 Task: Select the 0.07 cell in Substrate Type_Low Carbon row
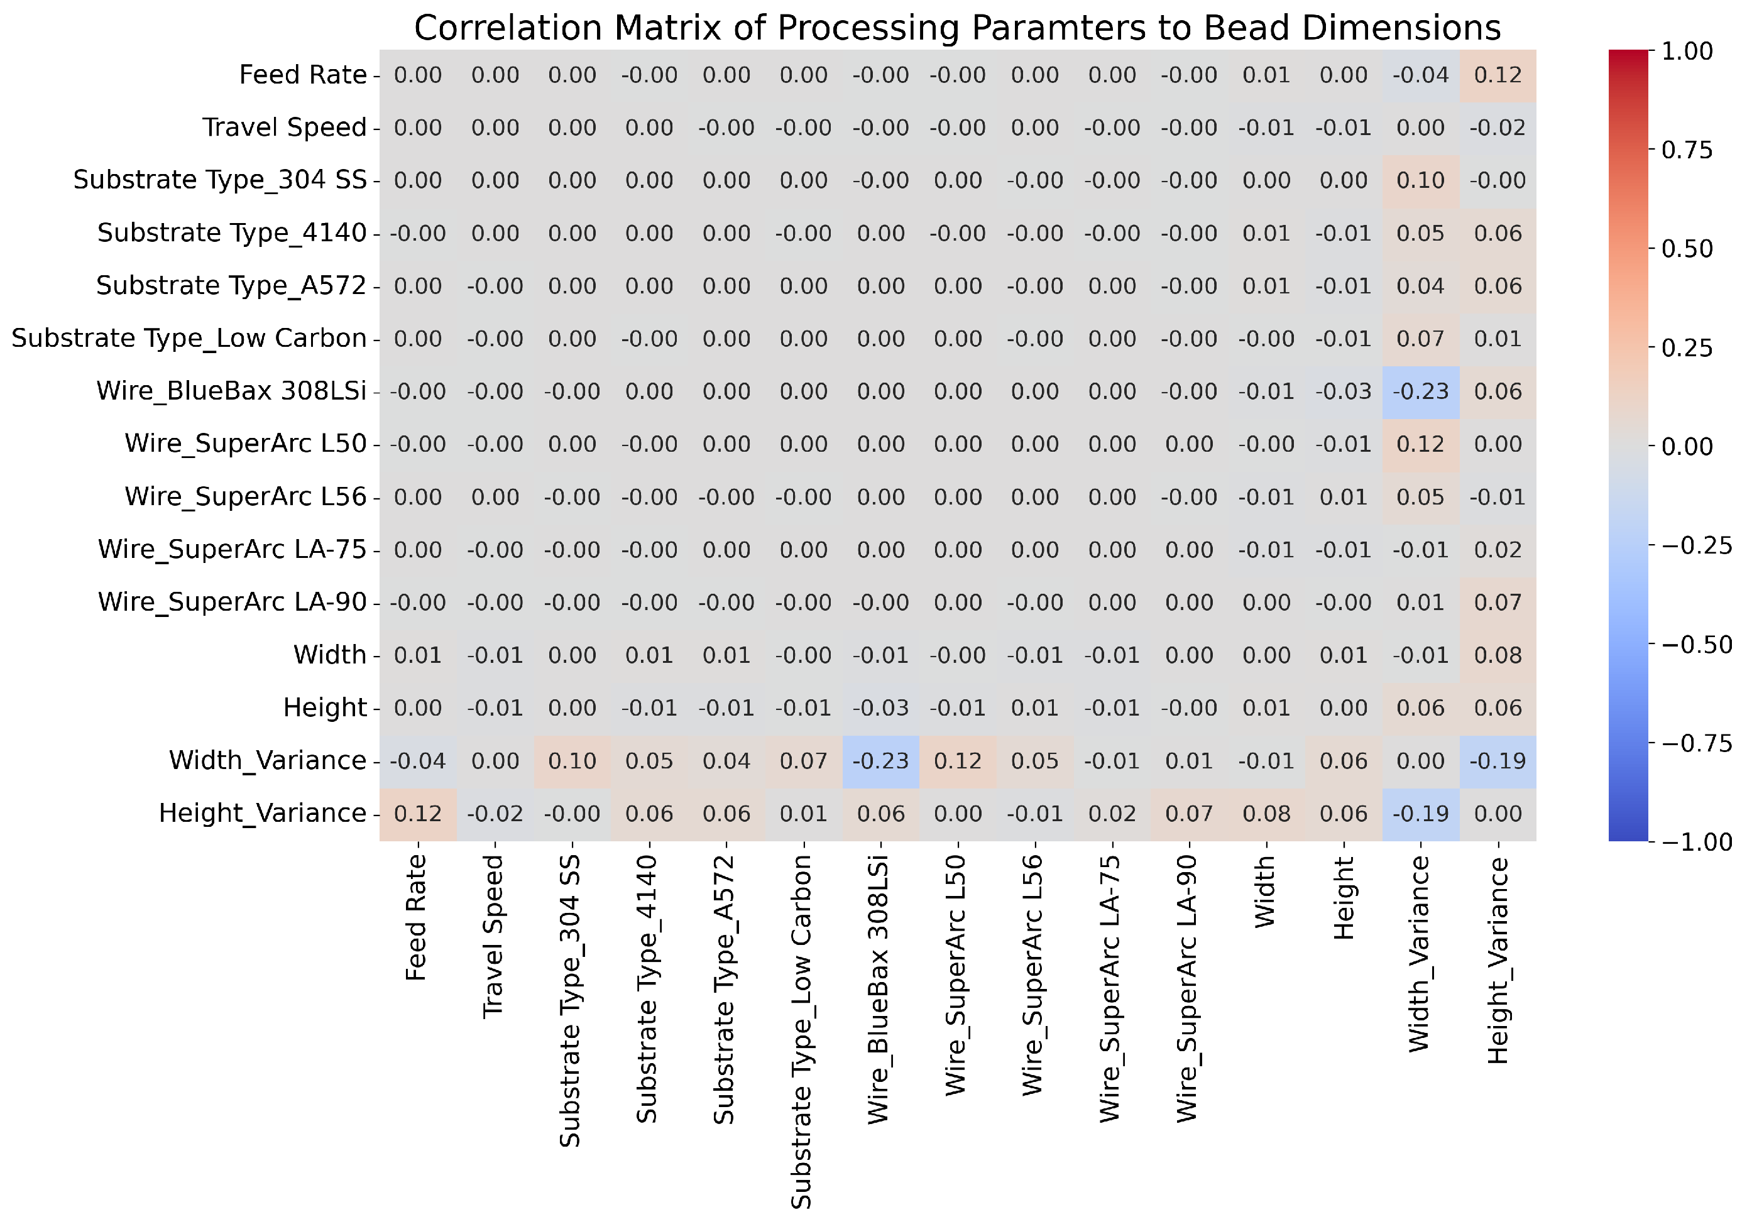(1420, 339)
